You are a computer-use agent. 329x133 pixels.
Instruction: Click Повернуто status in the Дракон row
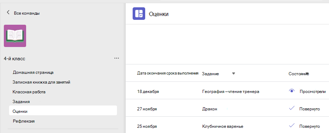pyautogui.click(x=310, y=109)
